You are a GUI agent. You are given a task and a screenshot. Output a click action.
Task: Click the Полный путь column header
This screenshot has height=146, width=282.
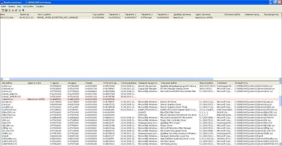click(256, 83)
